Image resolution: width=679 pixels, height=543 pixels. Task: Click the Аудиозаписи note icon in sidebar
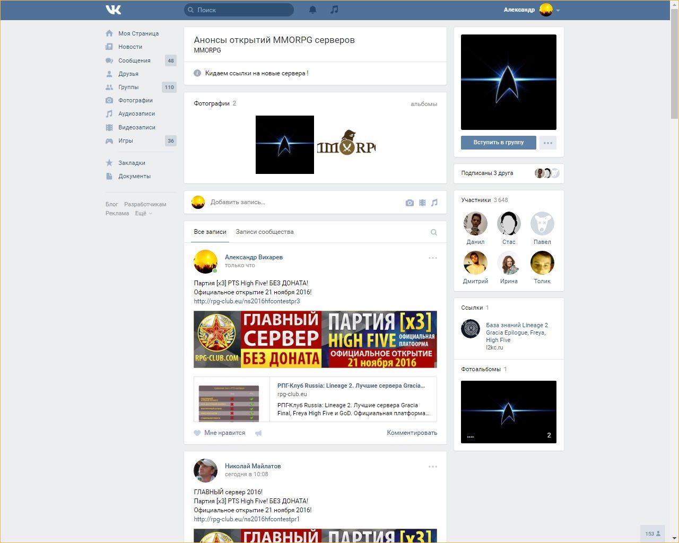point(109,113)
